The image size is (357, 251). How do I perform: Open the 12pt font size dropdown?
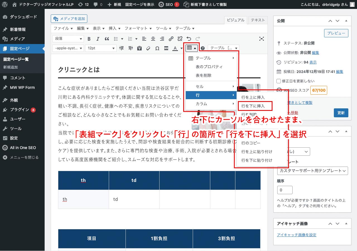click(x=101, y=48)
